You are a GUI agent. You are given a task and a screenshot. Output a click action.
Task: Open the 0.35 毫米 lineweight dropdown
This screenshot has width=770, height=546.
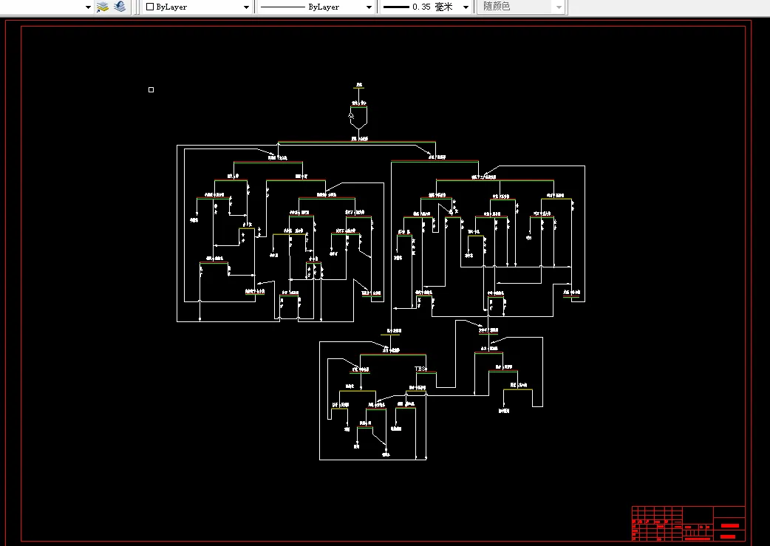425,7
